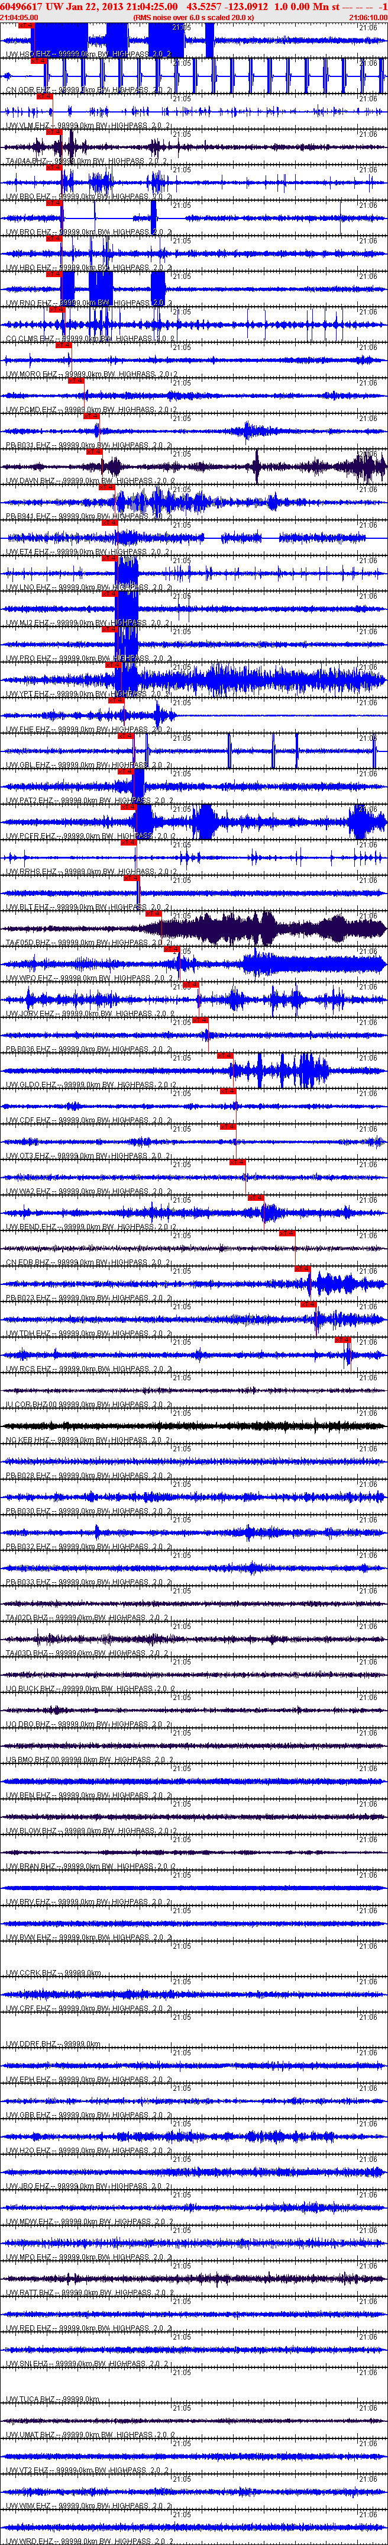The height and width of the screenshot is (2545, 388).
Task: Select the UW.DAVN BHZ trace label
Action: 91,481
